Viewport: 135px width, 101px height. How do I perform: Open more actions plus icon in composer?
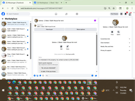coord(35,76)
